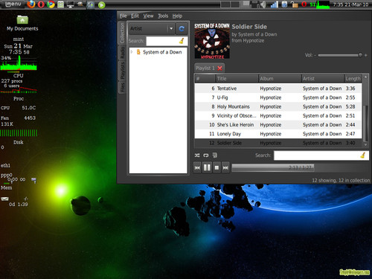Viewport: 372px width, 279px height.
Task: Switch to the Files side tab
Action: pyautogui.click(x=122, y=87)
